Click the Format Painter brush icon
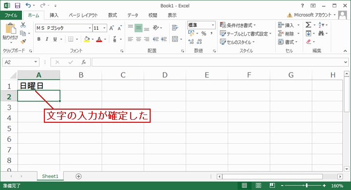The height and width of the screenshot is (190, 351). pyautogui.click(x=23, y=41)
